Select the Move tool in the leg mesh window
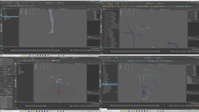 (x=1, y=15)
